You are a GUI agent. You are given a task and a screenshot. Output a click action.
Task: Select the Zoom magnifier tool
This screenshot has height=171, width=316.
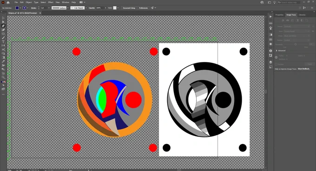click(x=3, y=77)
